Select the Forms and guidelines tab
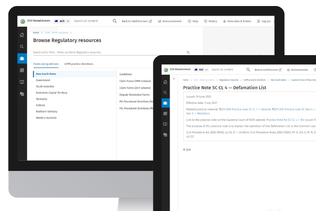 [46, 64]
